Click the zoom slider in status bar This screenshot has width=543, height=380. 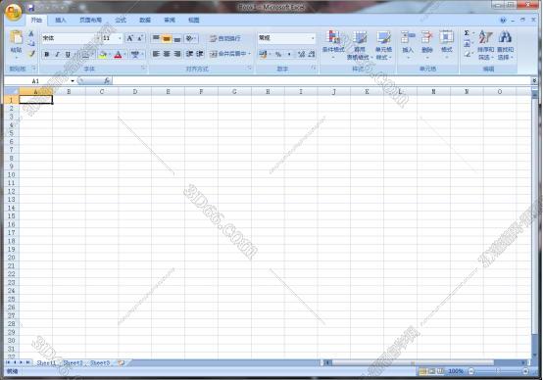498,371
